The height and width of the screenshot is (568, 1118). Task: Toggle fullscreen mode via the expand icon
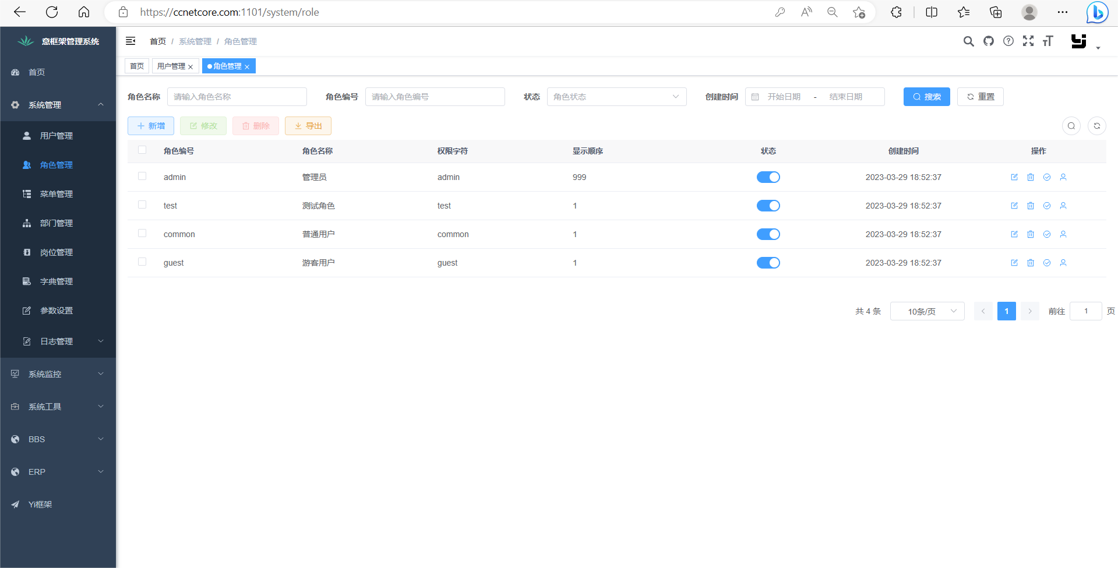[x=1028, y=41]
